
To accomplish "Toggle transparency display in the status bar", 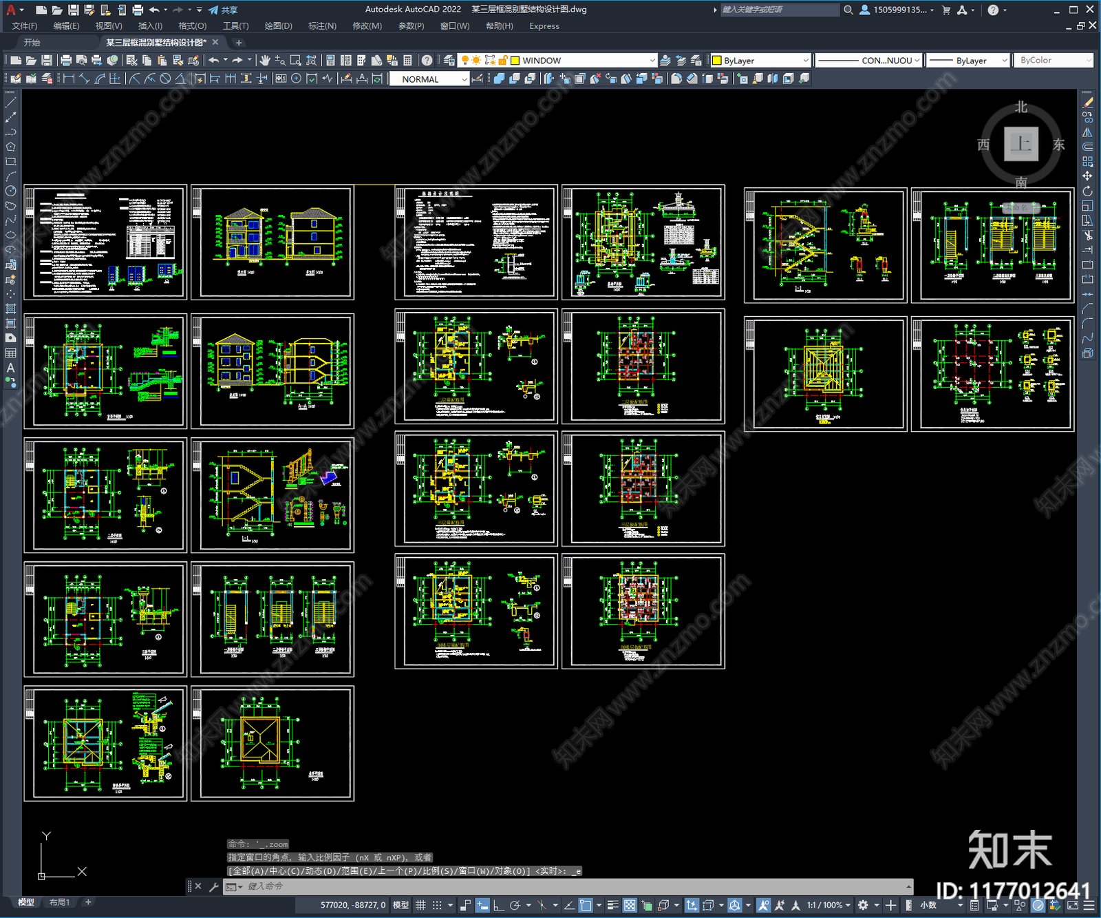I will coord(630,905).
